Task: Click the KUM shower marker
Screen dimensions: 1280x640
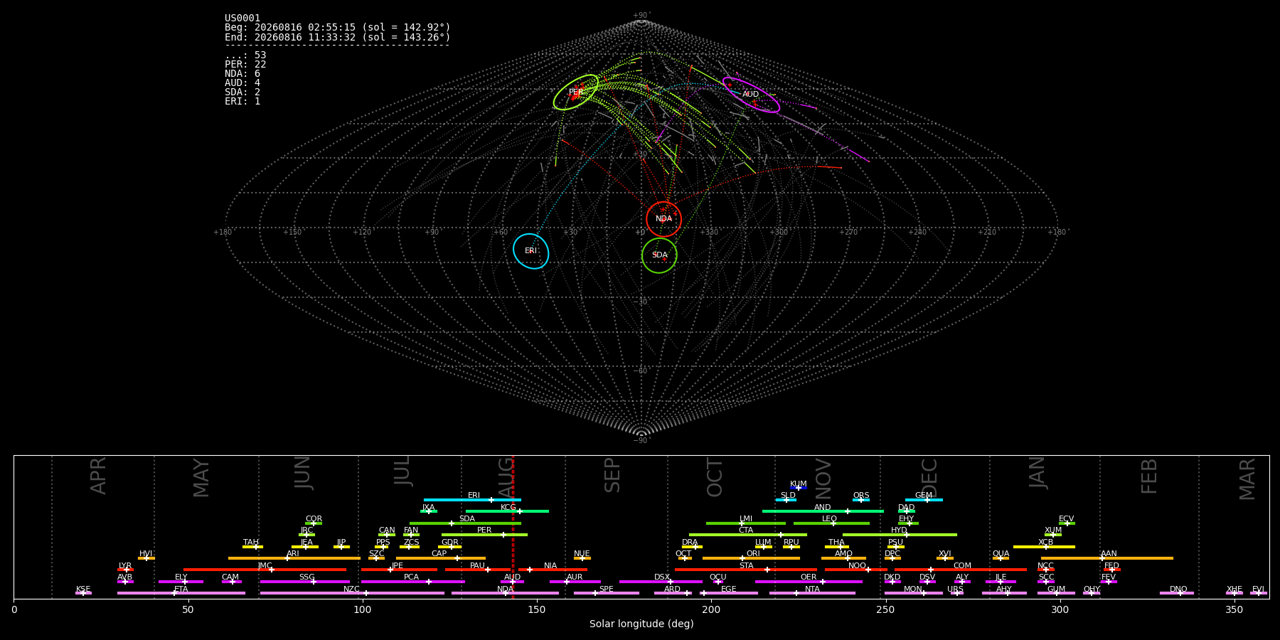Action: click(x=799, y=488)
